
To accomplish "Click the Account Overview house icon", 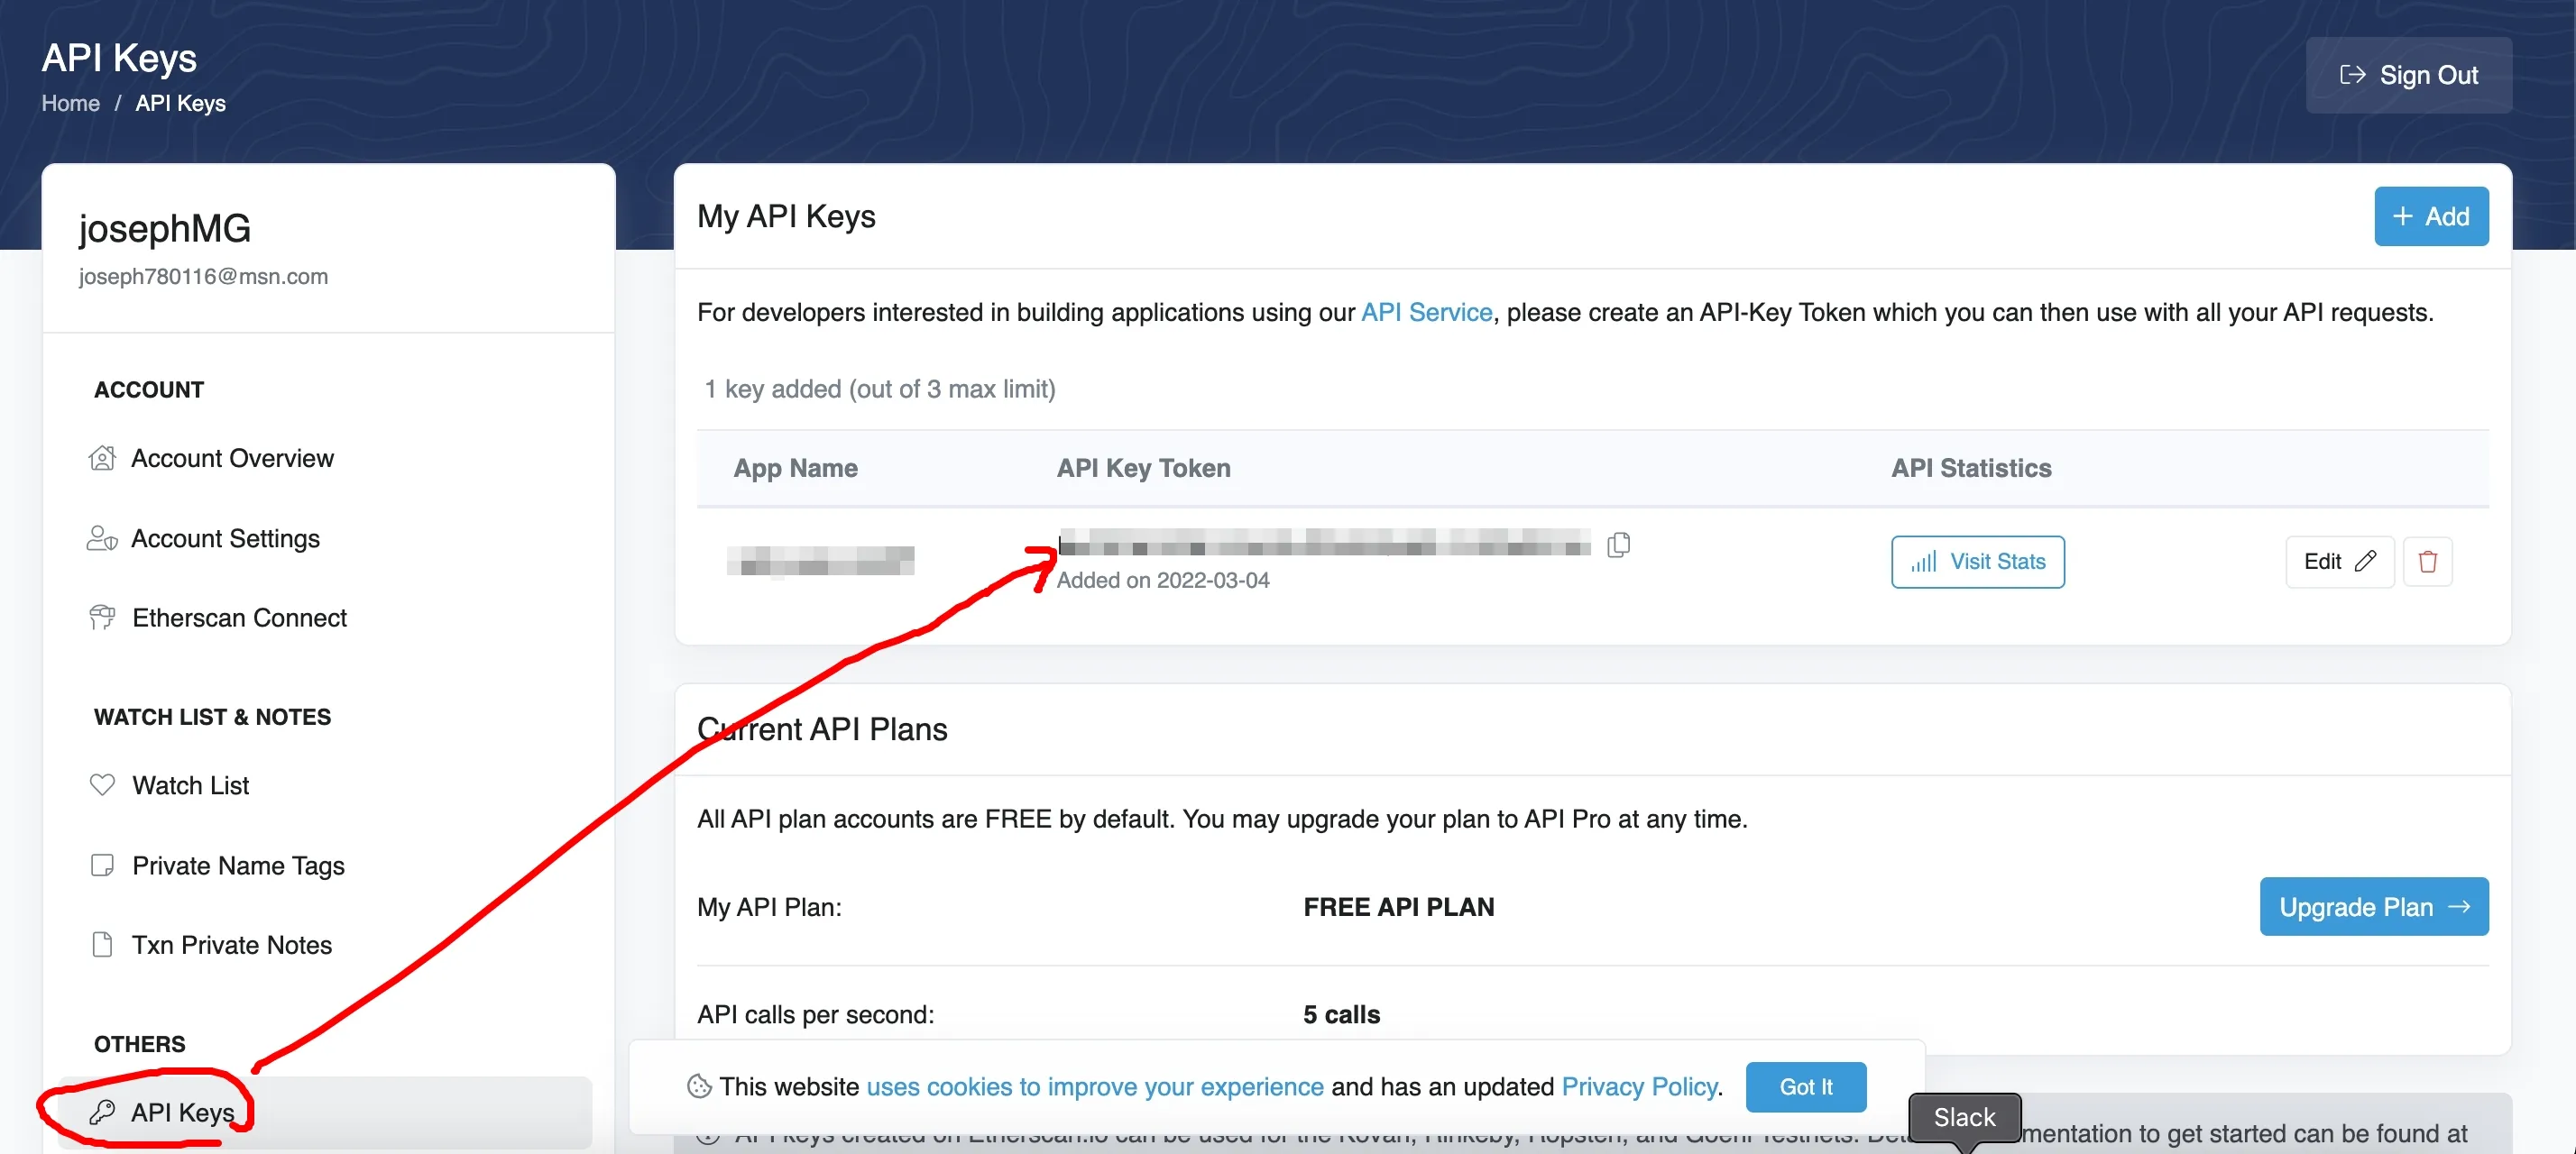I will coord(102,459).
